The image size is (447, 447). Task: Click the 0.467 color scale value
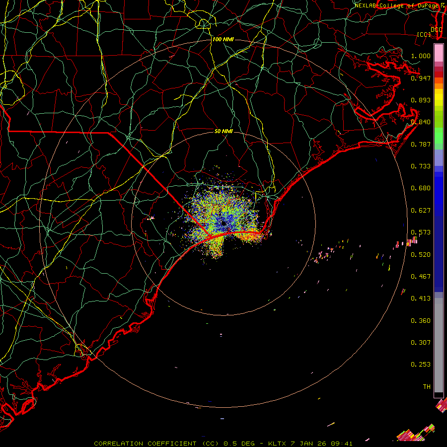(x=421, y=277)
